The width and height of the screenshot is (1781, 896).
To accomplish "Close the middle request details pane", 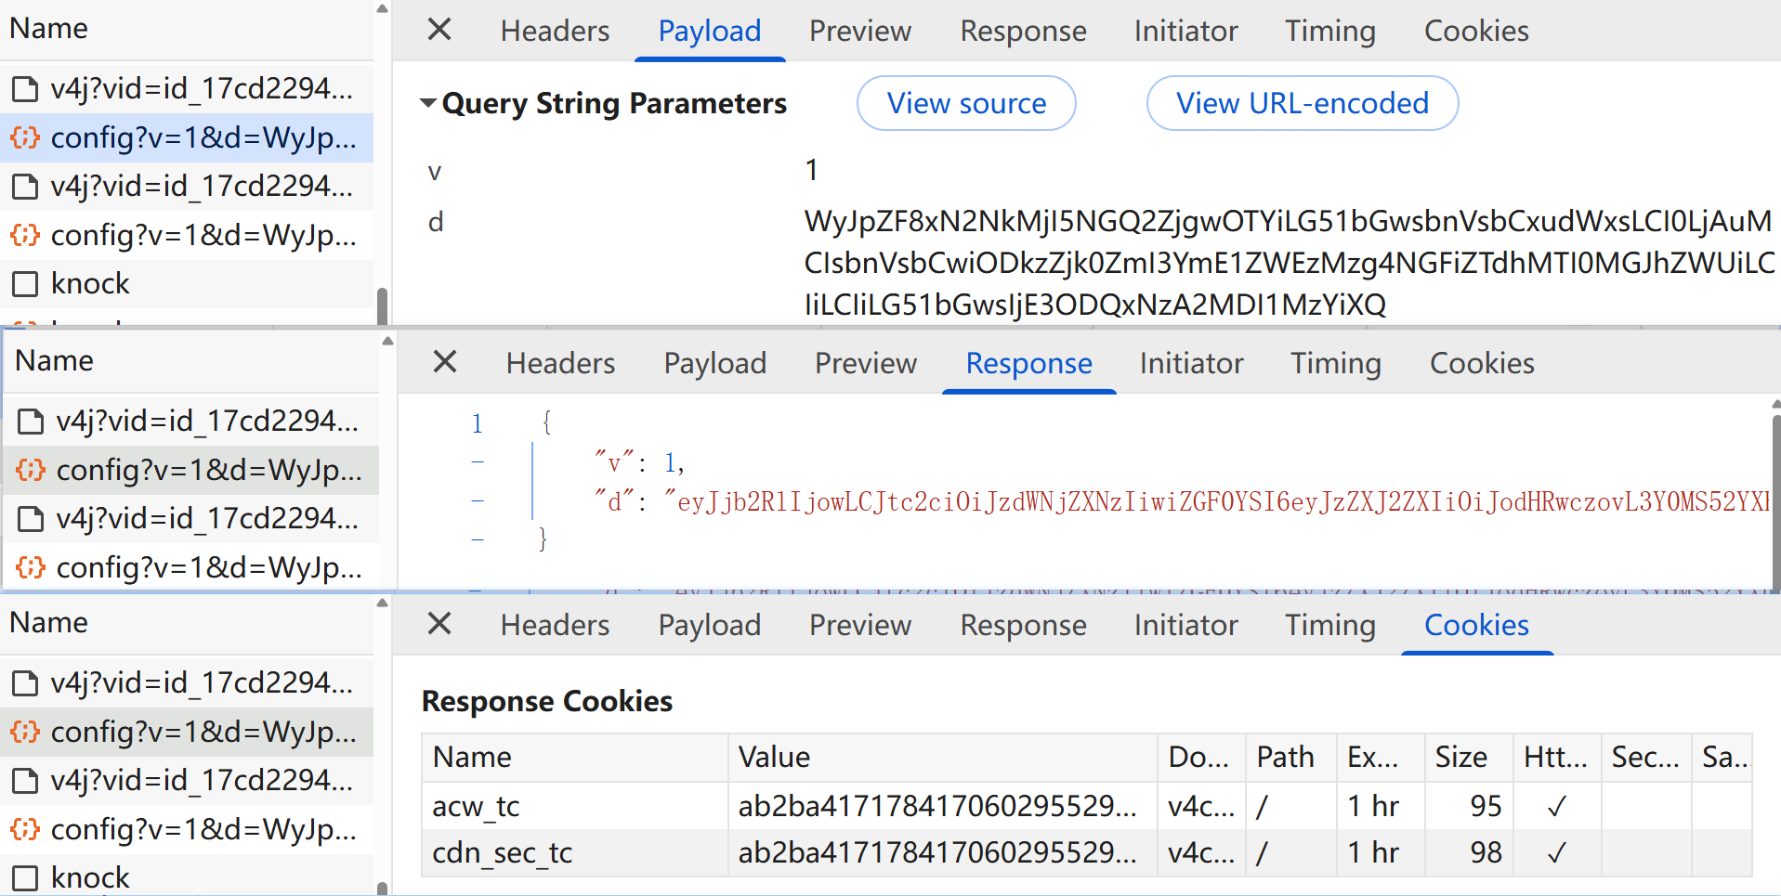I will pyautogui.click(x=445, y=362).
